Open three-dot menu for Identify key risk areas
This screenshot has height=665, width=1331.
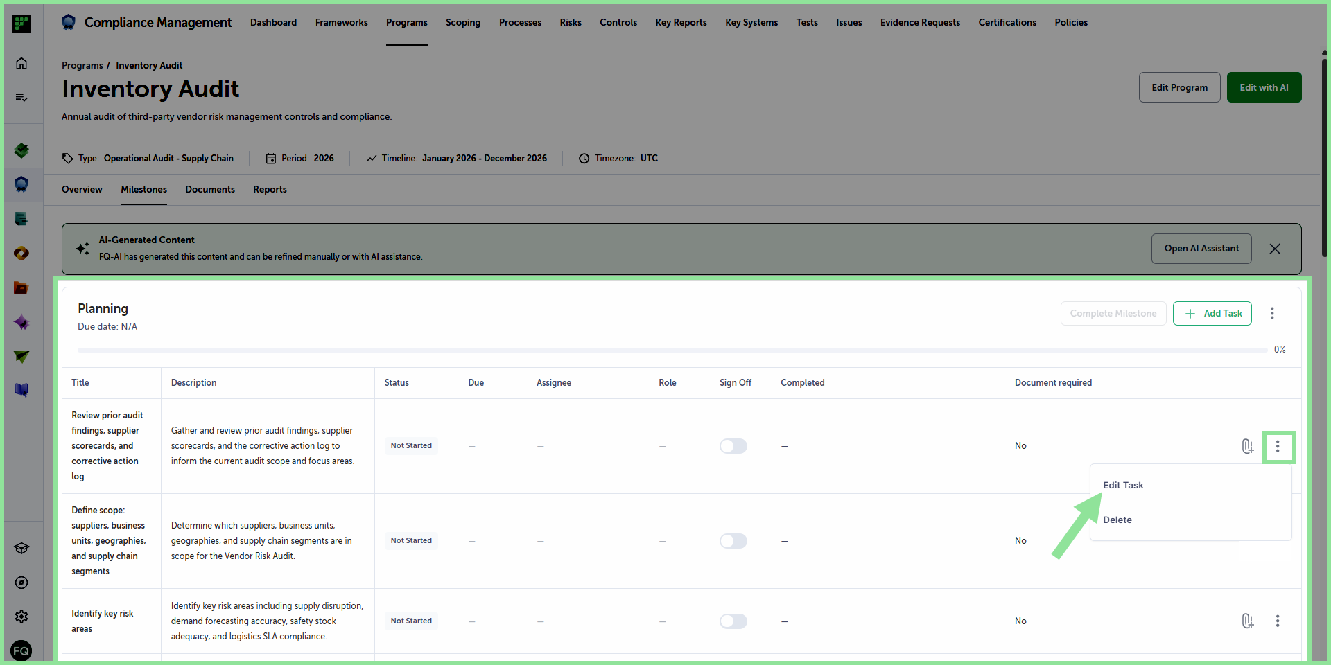pos(1278,621)
